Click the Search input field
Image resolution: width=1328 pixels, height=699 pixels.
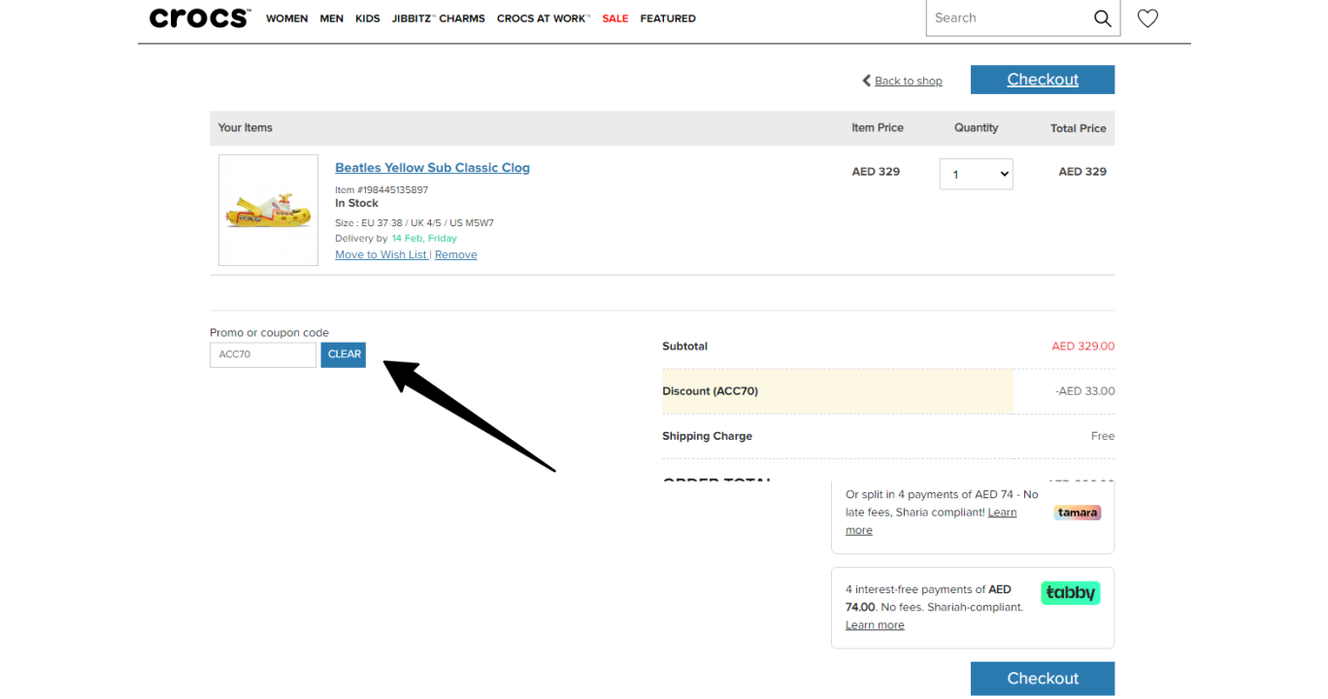tap(1008, 18)
